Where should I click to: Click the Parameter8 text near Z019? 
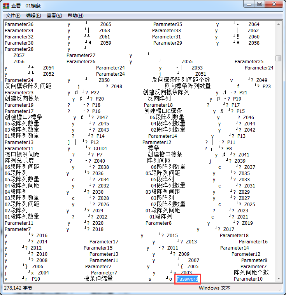[x=158, y=223]
